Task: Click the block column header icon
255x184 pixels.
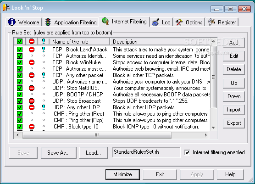Action: coord(32,41)
